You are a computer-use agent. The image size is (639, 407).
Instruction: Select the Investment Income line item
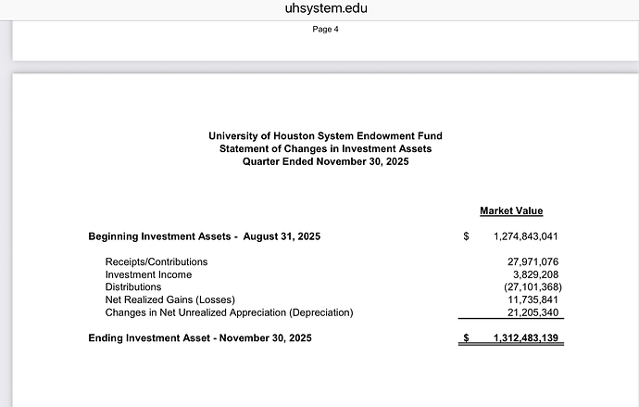(148, 274)
